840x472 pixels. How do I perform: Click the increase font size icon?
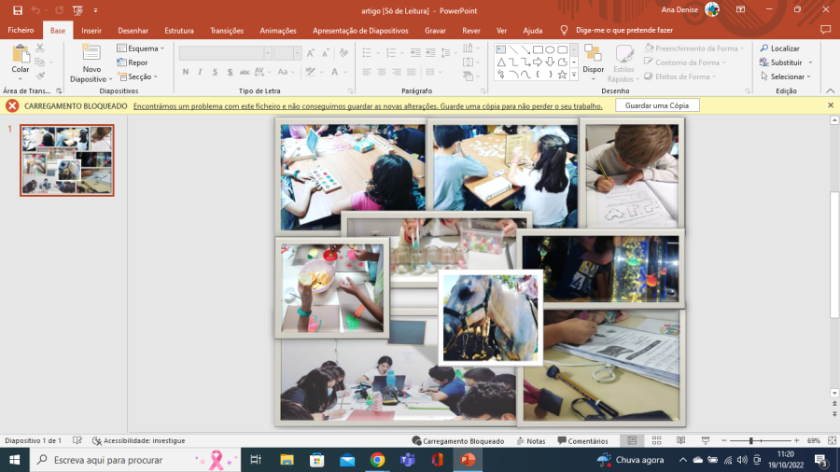(x=311, y=53)
